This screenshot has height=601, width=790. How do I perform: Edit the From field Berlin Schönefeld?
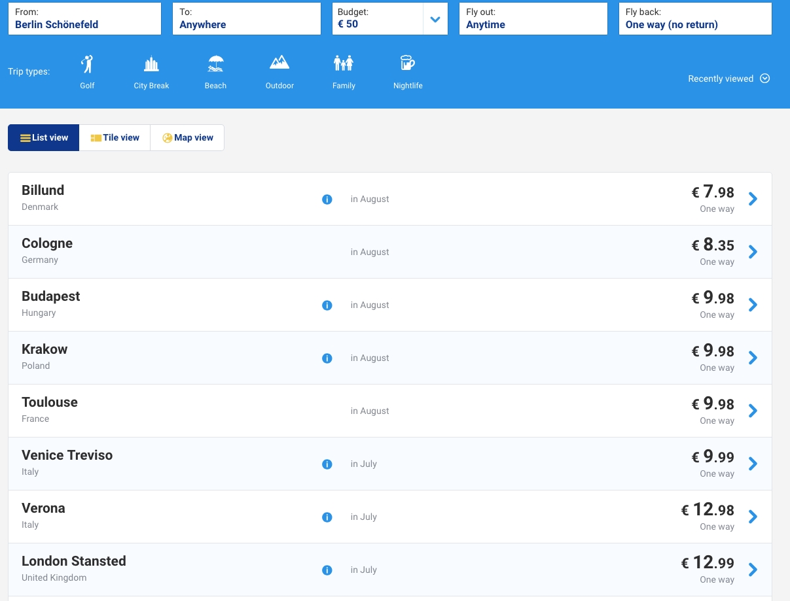(x=84, y=18)
